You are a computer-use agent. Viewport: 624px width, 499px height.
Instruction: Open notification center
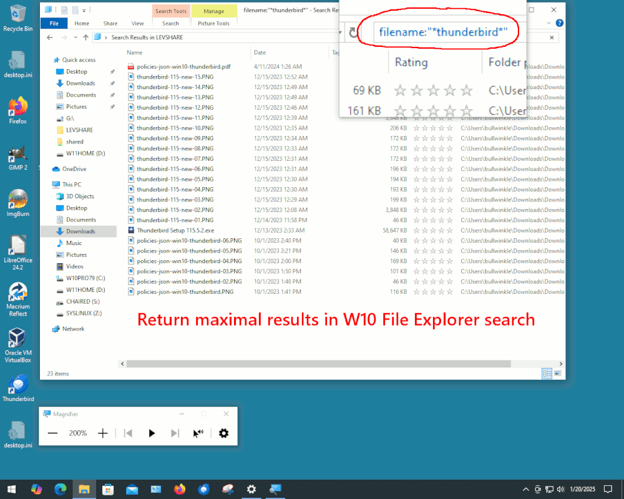tap(608, 489)
